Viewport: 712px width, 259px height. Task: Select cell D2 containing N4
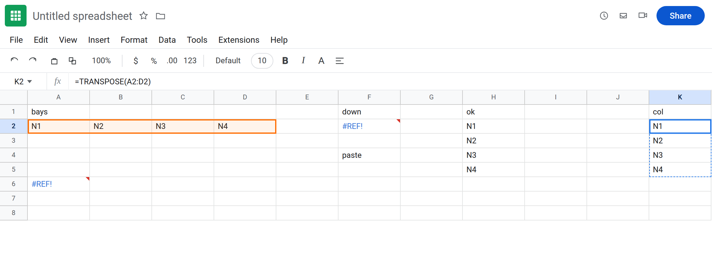[x=245, y=126]
